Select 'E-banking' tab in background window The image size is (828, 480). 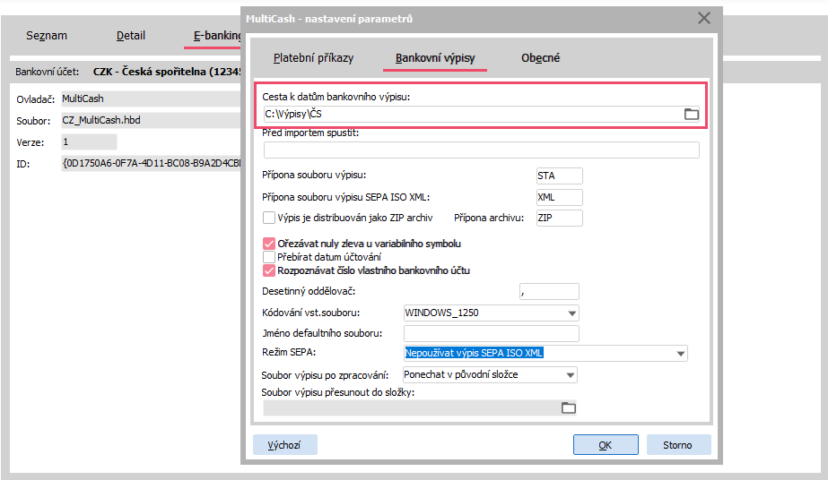[x=216, y=36]
